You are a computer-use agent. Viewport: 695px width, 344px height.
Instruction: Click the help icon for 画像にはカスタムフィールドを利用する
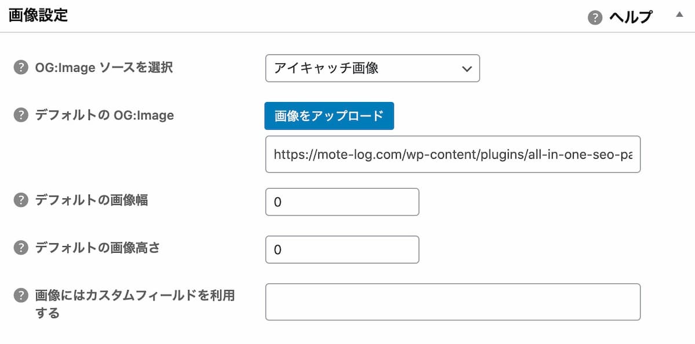(x=21, y=295)
